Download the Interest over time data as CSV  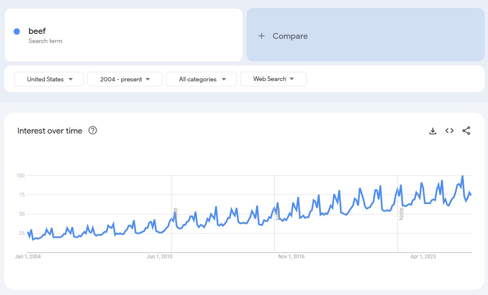point(433,131)
